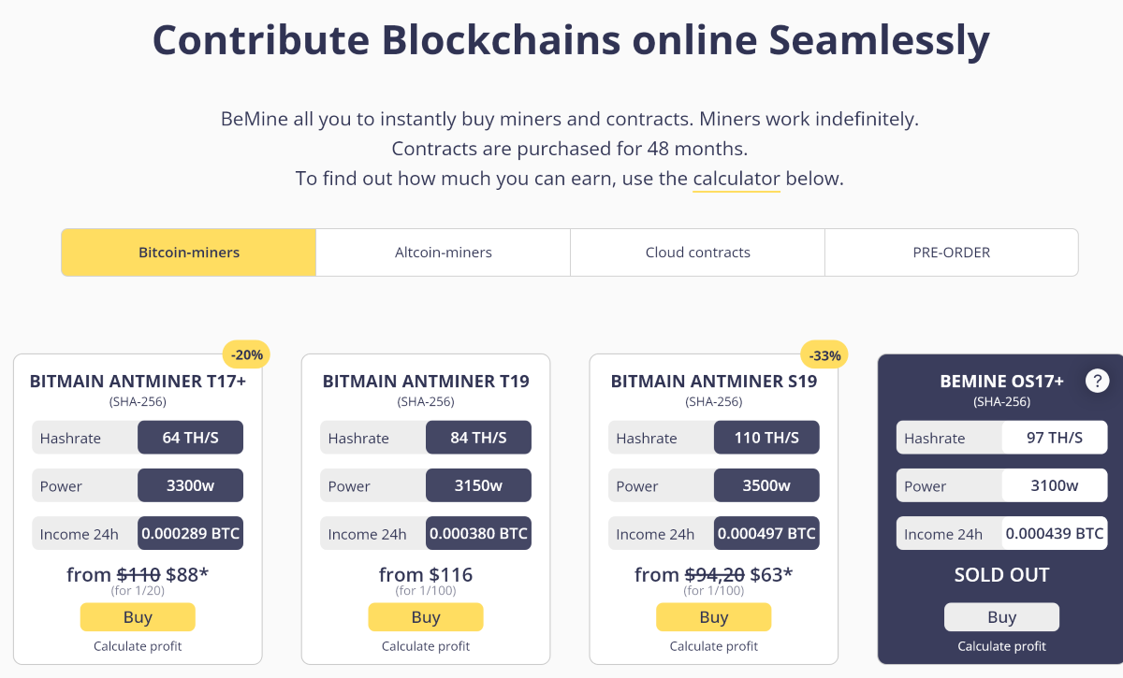Select the Bitcoin-miners tab
Image resolution: width=1123 pixels, height=678 pixels.
coord(189,252)
